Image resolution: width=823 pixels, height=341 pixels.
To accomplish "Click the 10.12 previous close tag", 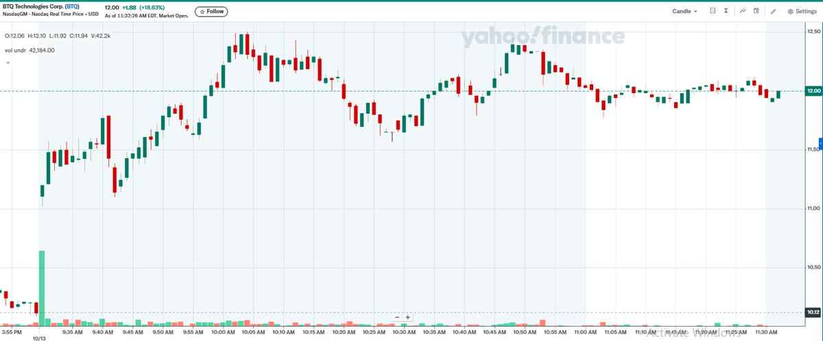I will click(x=813, y=313).
